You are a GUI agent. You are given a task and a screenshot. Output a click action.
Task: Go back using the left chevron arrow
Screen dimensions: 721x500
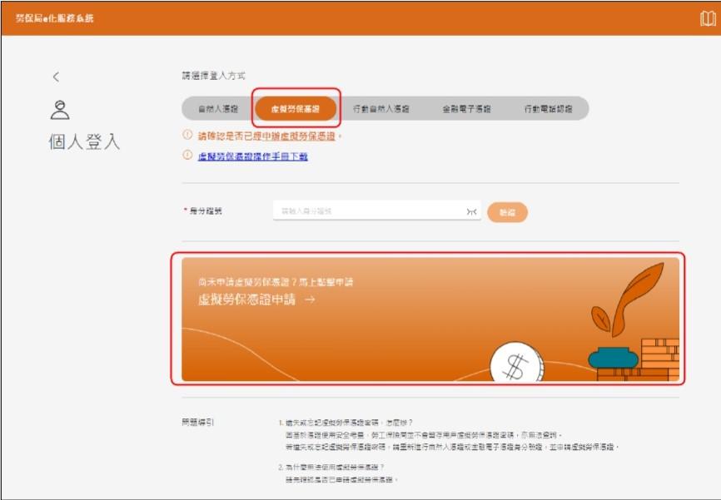click(x=56, y=77)
